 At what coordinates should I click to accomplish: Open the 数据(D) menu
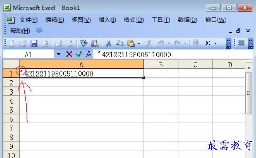click(188, 20)
